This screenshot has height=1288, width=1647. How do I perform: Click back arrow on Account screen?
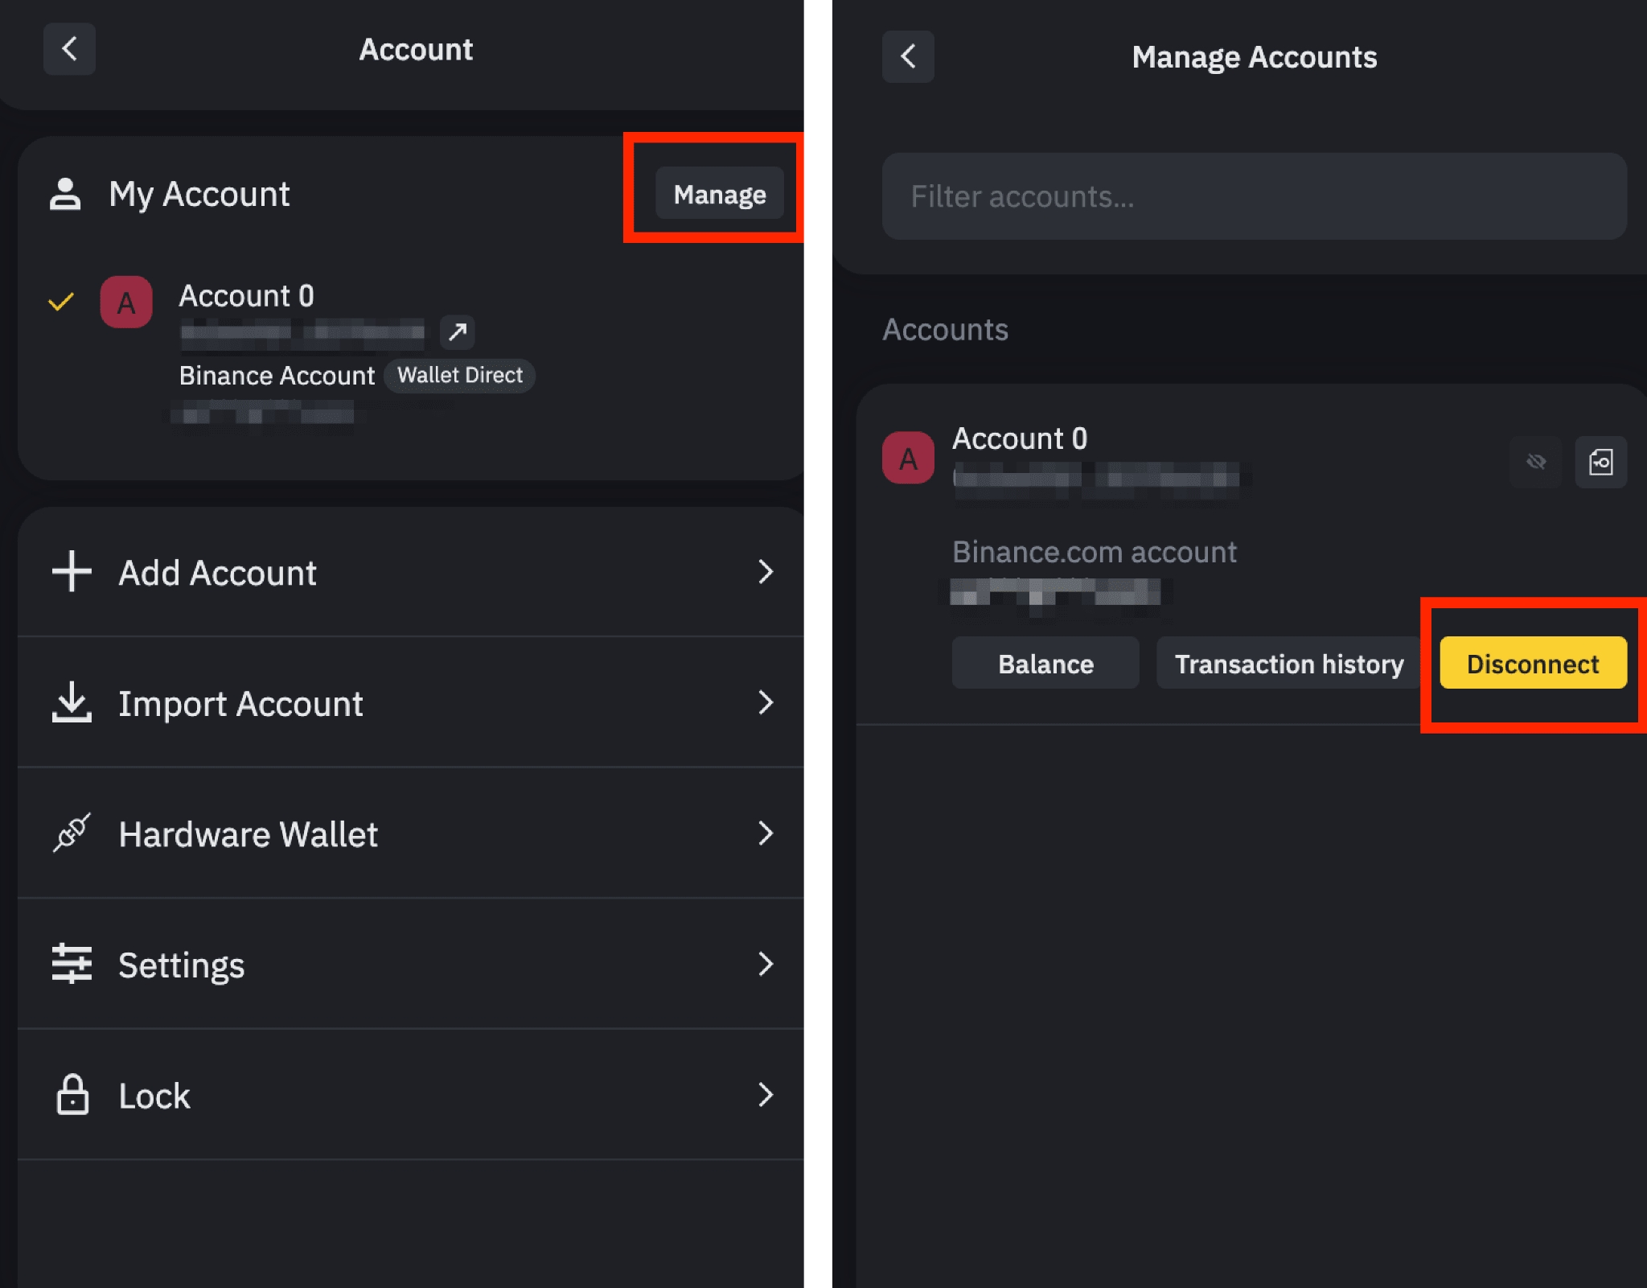tap(69, 49)
